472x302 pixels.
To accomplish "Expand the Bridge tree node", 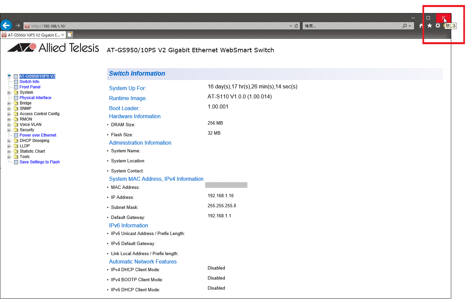I will pos(9,103).
